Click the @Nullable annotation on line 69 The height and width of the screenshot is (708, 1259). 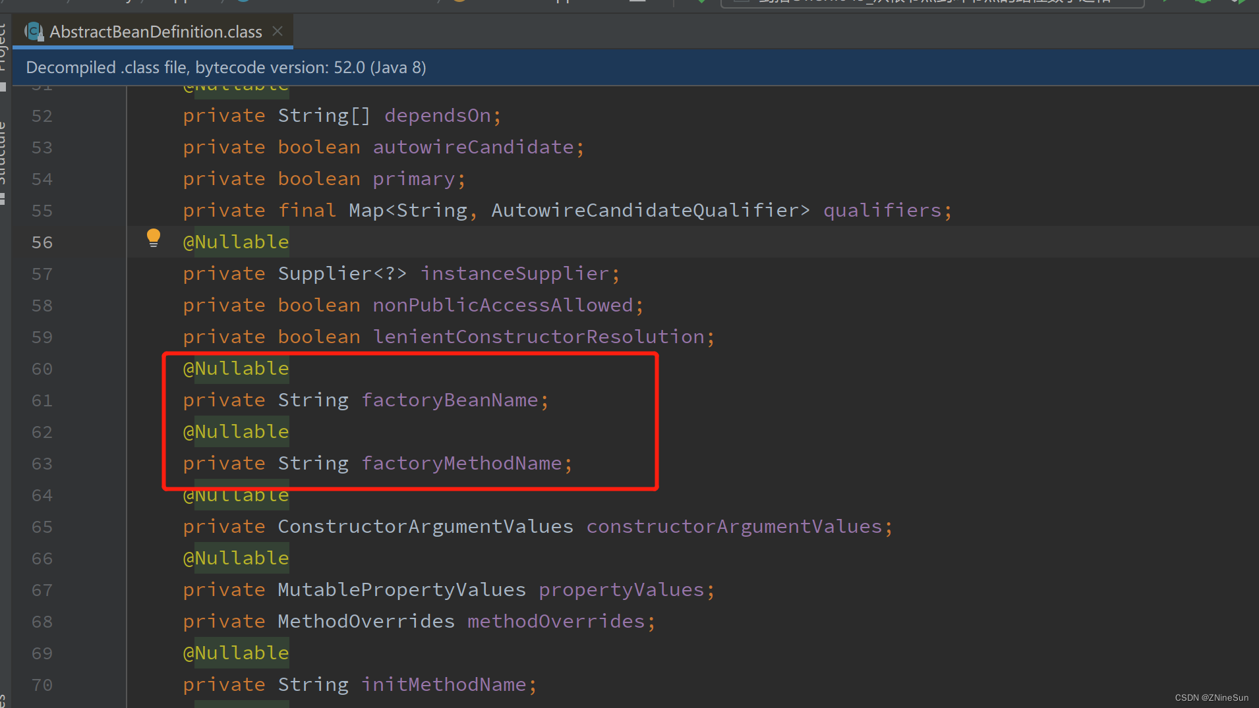pos(236,653)
